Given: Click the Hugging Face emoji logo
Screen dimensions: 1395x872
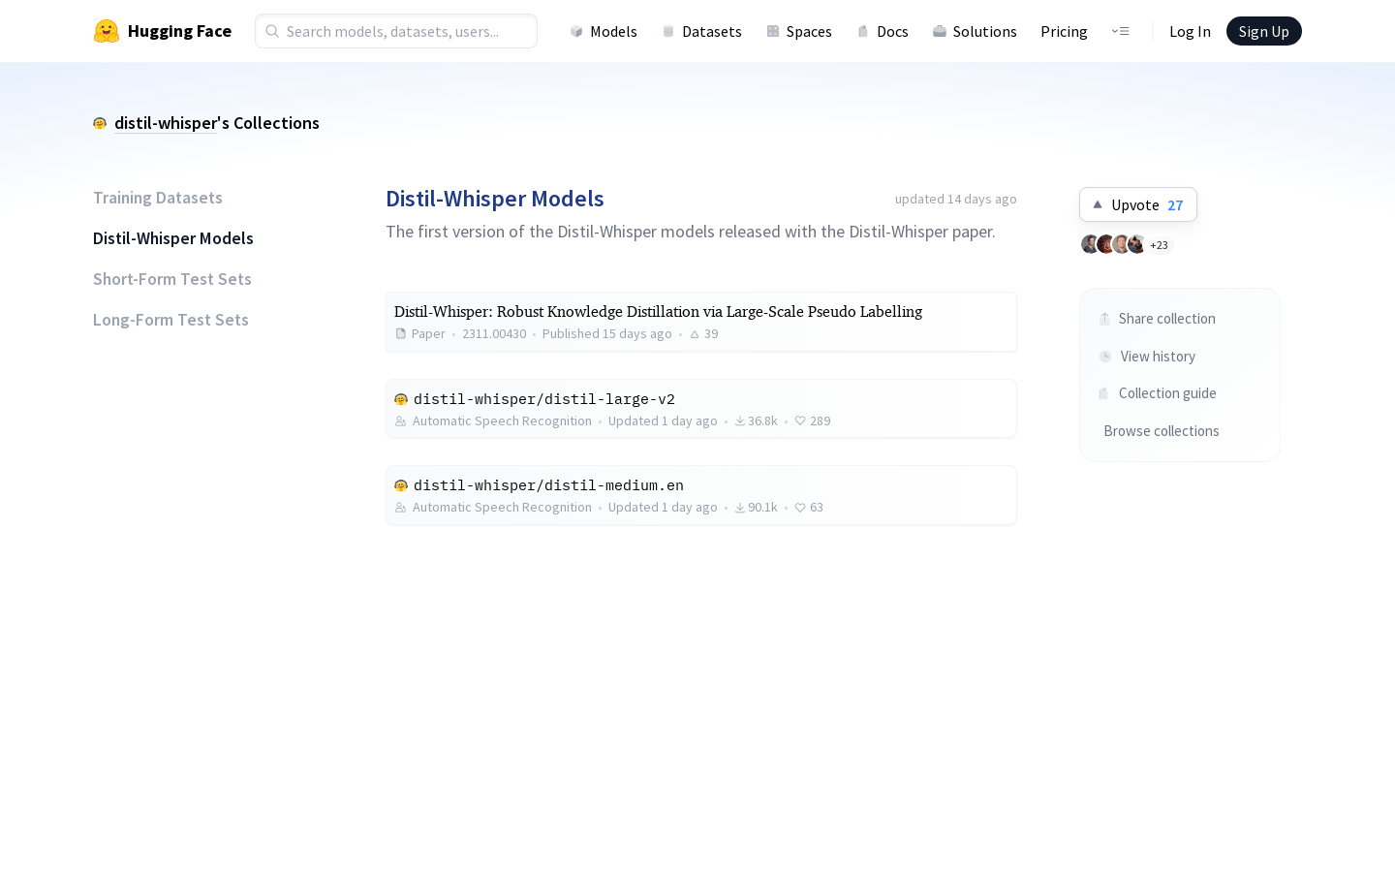Looking at the screenshot, I should (107, 31).
